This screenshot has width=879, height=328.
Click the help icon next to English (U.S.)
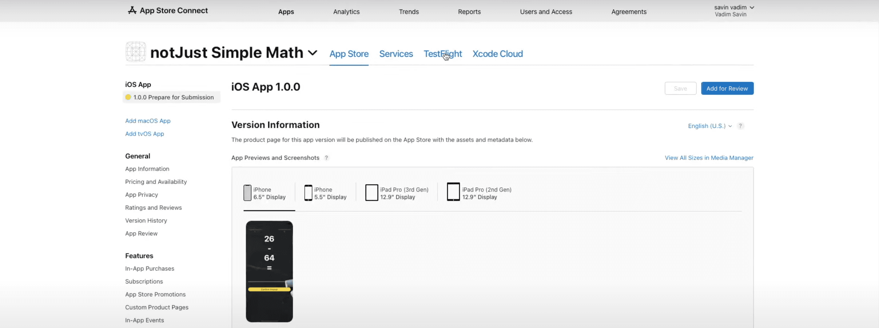(x=740, y=126)
